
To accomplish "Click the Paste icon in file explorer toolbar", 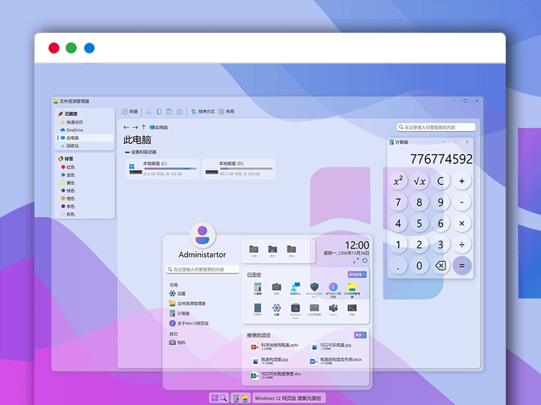I will coord(169,111).
